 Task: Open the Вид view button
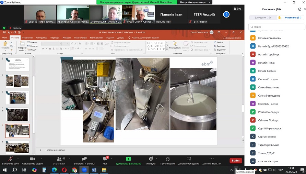click(x=237, y=9)
